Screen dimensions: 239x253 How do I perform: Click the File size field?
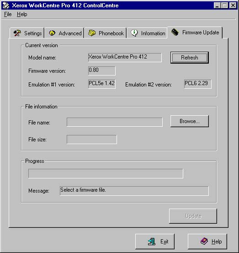(92, 140)
